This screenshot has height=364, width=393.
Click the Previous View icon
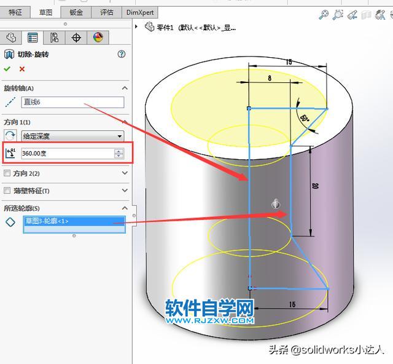coord(352,15)
